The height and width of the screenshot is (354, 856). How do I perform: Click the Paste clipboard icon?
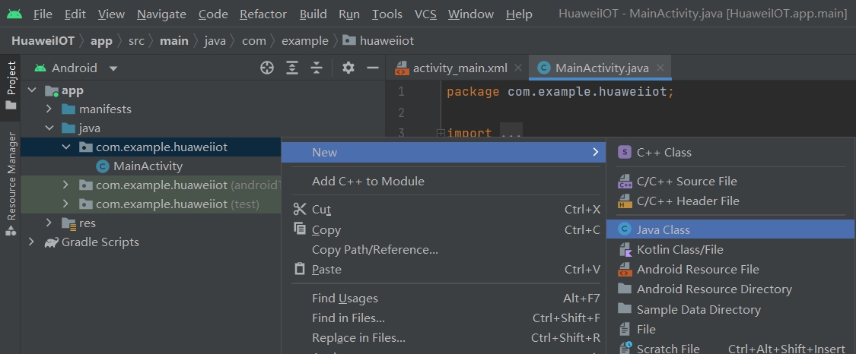[x=300, y=269]
